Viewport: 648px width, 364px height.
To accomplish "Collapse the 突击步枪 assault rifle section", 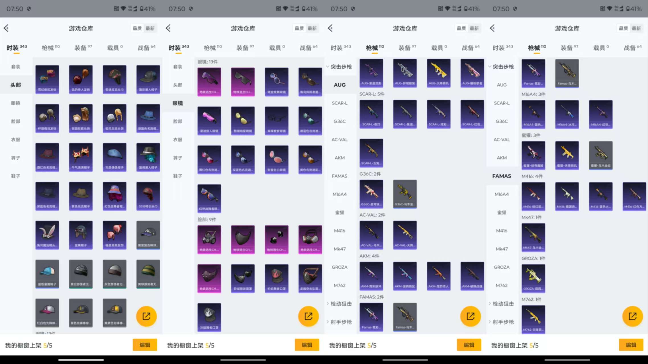I will (x=341, y=67).
